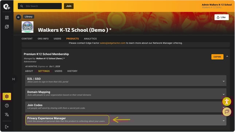Image resolution: width=235 pixels, height=132 pixels.
Task: Click the Oct 1, 2028 expiry date
Action: [x=55, y=67]
